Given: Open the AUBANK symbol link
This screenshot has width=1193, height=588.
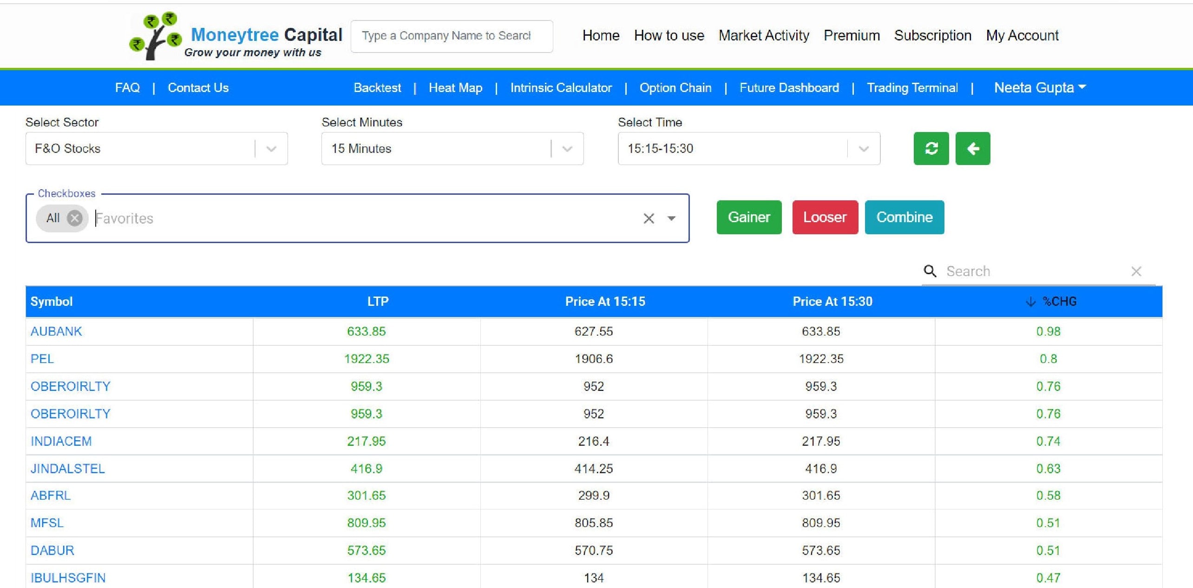Looking at the screenshot, I should click(x=56, y=331).
